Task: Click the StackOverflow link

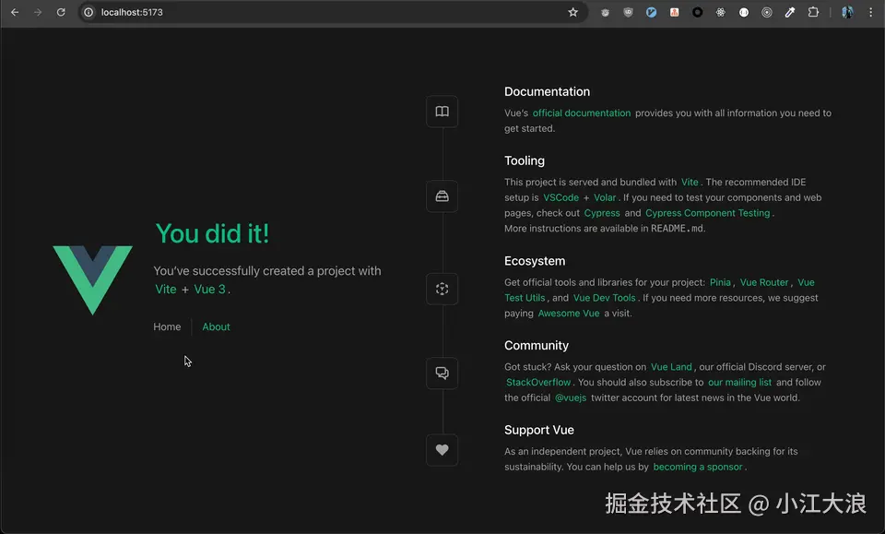Action: pos(537,382)
